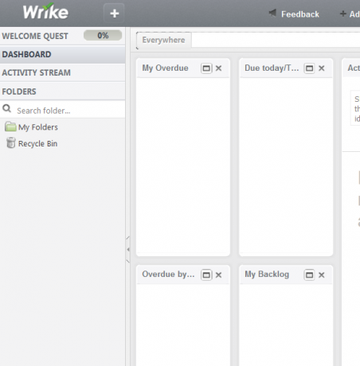360x366 pixels.
Task: Select My Folders tree item
Action: coord(37,127)
